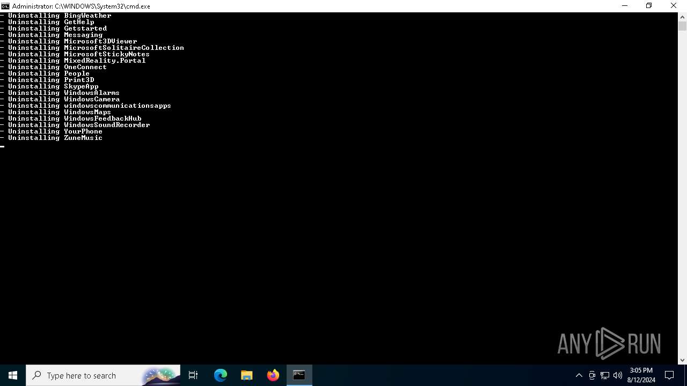
Task: Open the volume speaker tray icon
Action: click(618, 375)
